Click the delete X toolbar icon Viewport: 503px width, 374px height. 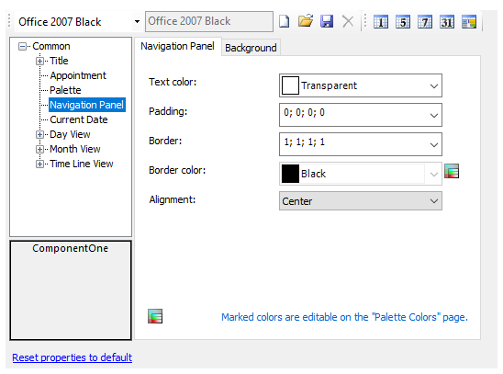click(348, 22)
